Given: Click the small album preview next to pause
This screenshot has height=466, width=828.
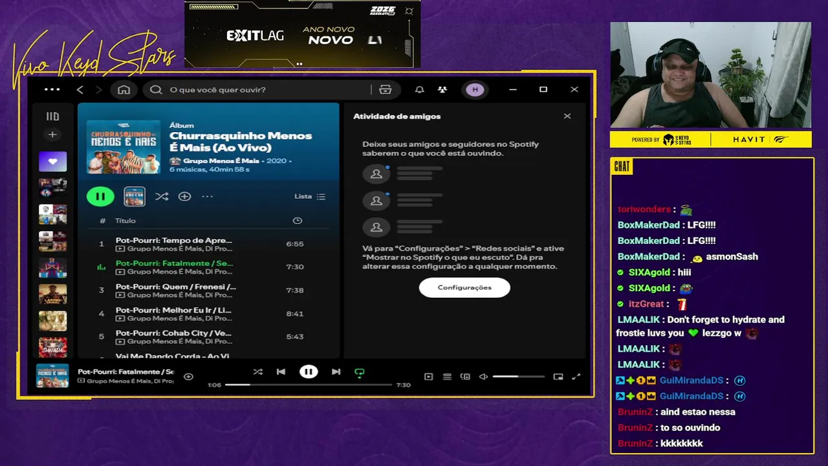Looking at the screenshot, I should coord(135,196).
